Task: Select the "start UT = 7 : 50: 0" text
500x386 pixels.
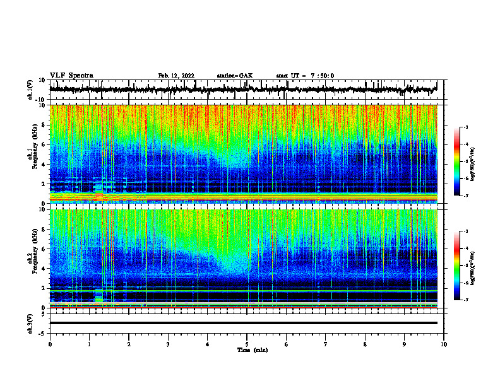Action: [x=305, y=76]
